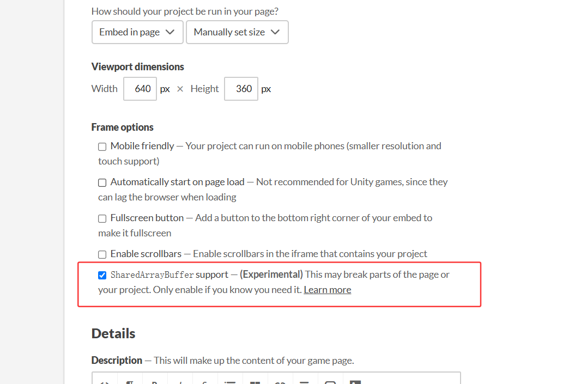The height and width of the screenshot is (384, 587).
Task: Insert horizontal line via description toolbar
Action: coord(305,382)
